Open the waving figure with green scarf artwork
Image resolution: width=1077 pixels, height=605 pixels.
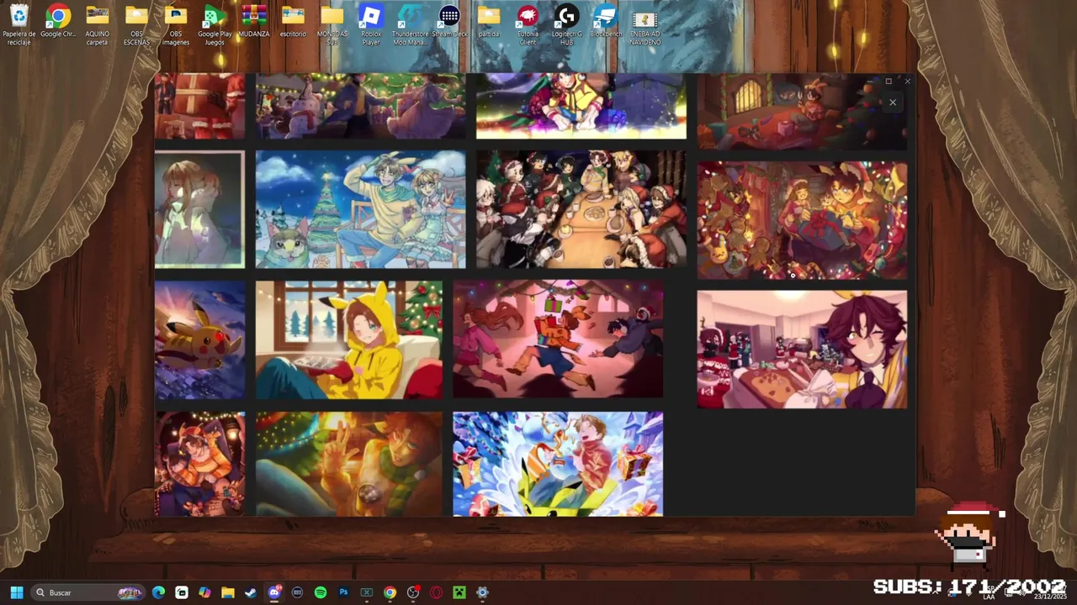[x=349, y=464]
